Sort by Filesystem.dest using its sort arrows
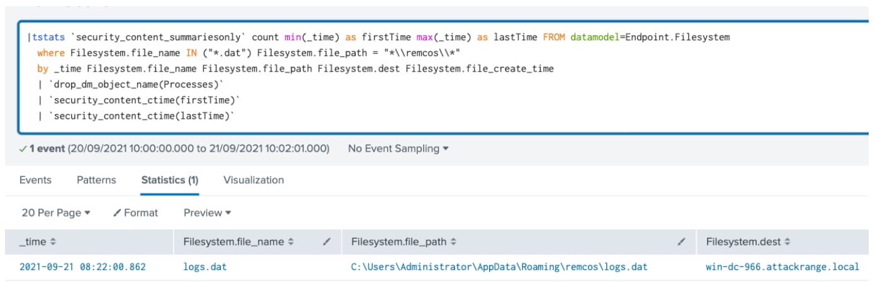Screen dimensions: 875x282 (x=787, y=242)
